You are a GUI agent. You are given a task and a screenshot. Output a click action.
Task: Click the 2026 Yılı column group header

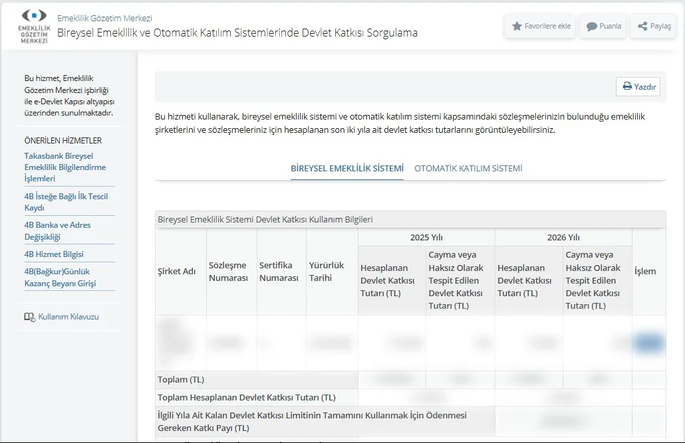click(x=563, y=237)
